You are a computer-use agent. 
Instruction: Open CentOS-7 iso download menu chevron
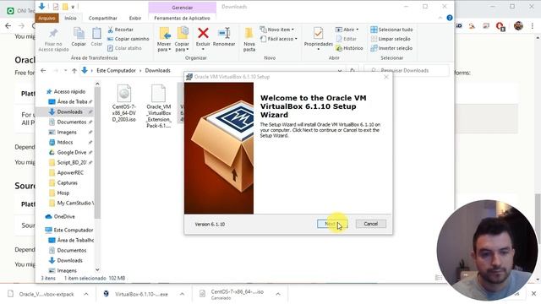(x=278, y=294)
